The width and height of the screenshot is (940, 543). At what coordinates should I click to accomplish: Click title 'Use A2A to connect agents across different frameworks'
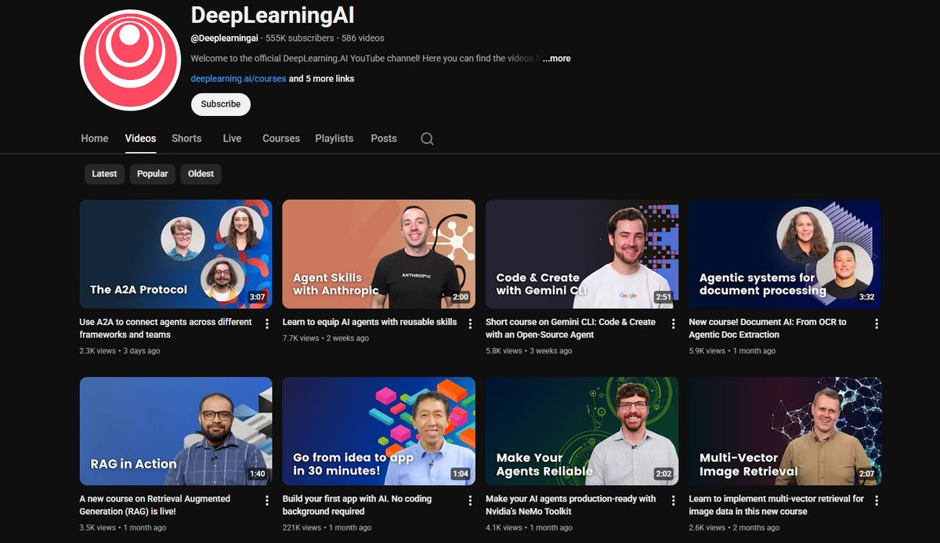(x=166, y=328)
